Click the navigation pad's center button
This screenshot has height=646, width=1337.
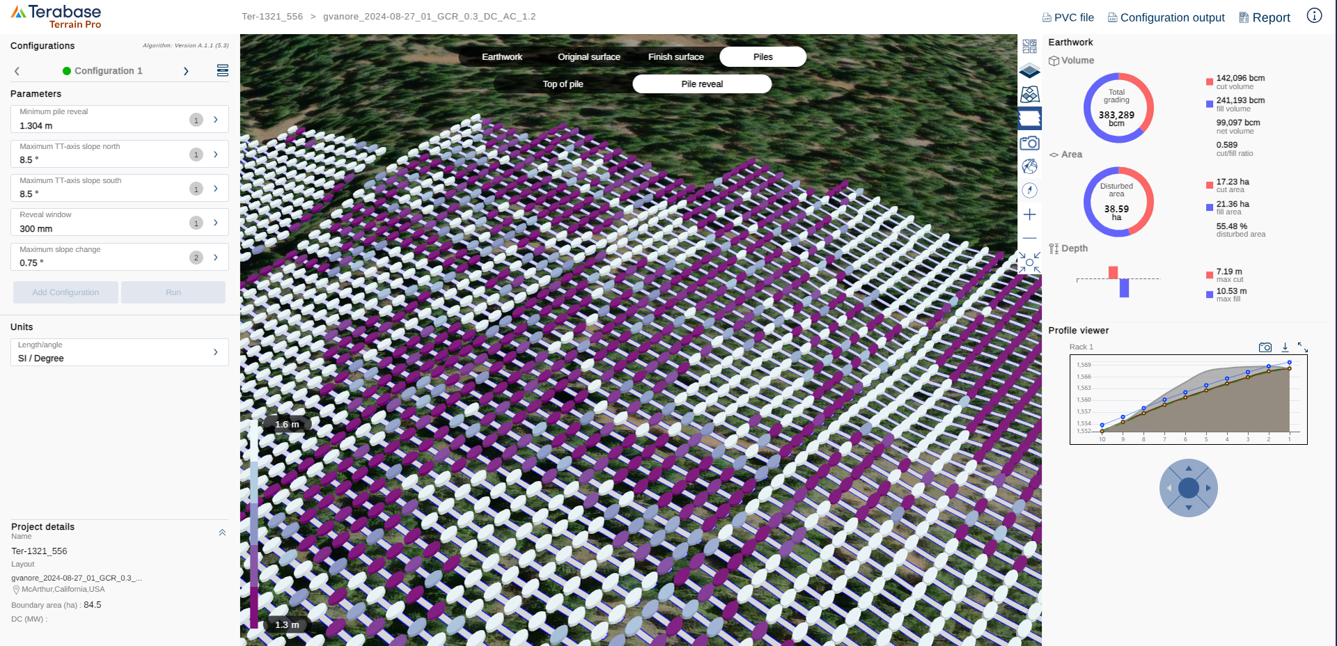click(x=1189, y=488)
